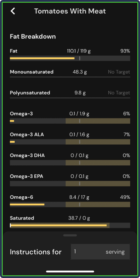Tap the bottom sheet drag handle
This screenshot has width=140, height=278.
tap(70, 235)
